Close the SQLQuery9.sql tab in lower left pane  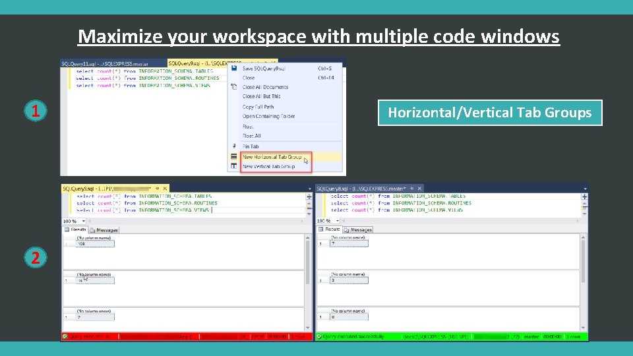coord(165,189)
